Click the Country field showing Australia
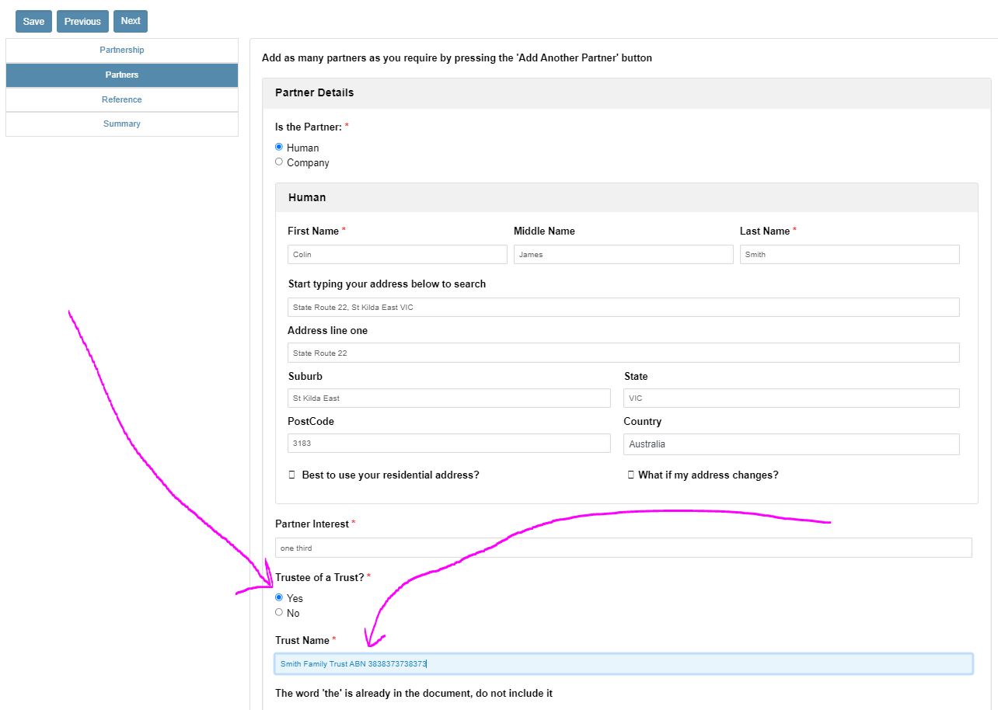This screenshot has height=710, width=998. pyautogui.click(x=791, y=444)
